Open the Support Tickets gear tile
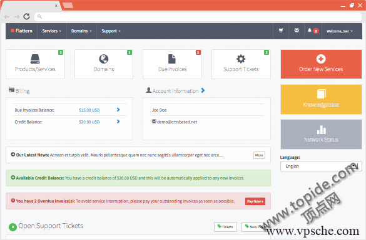This screenshot has height=240, width=366. pyautogui.click(x=241, y=64)
